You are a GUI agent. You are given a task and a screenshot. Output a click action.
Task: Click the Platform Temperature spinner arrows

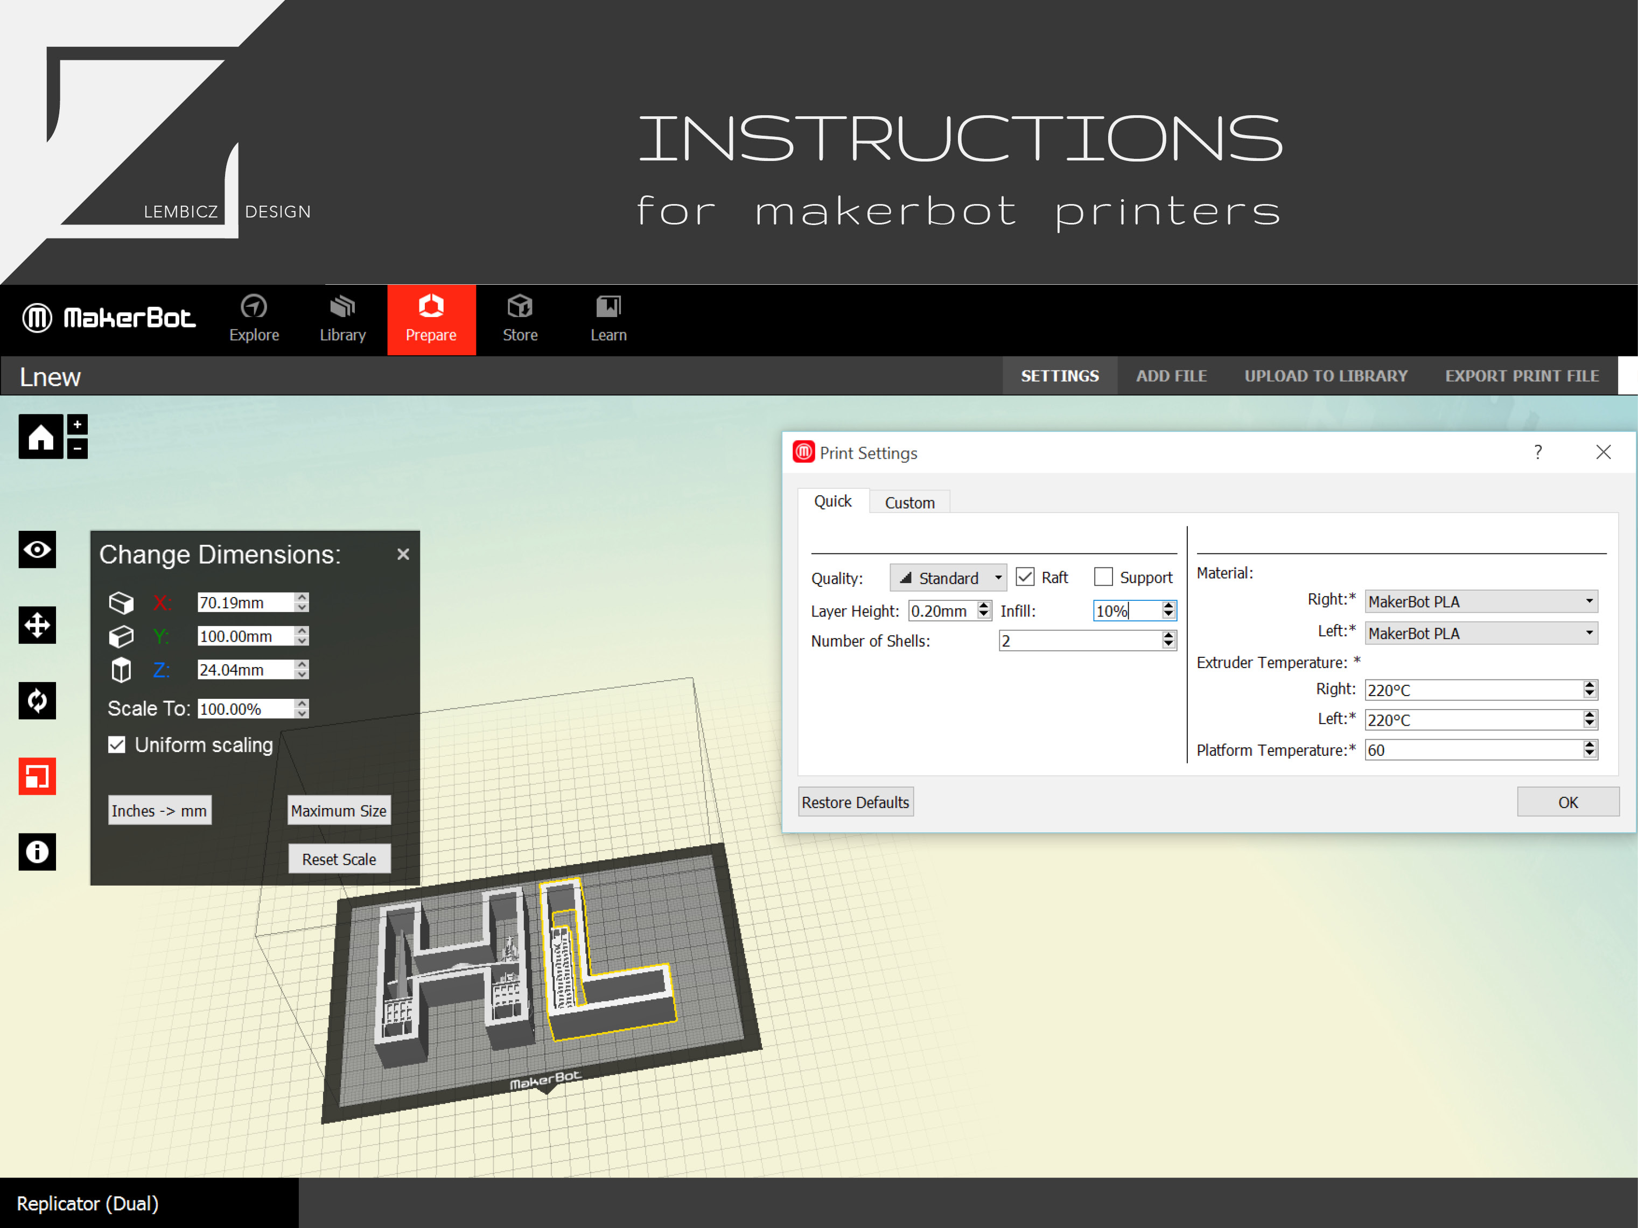pyautogui.click(x=1589, y=750)
